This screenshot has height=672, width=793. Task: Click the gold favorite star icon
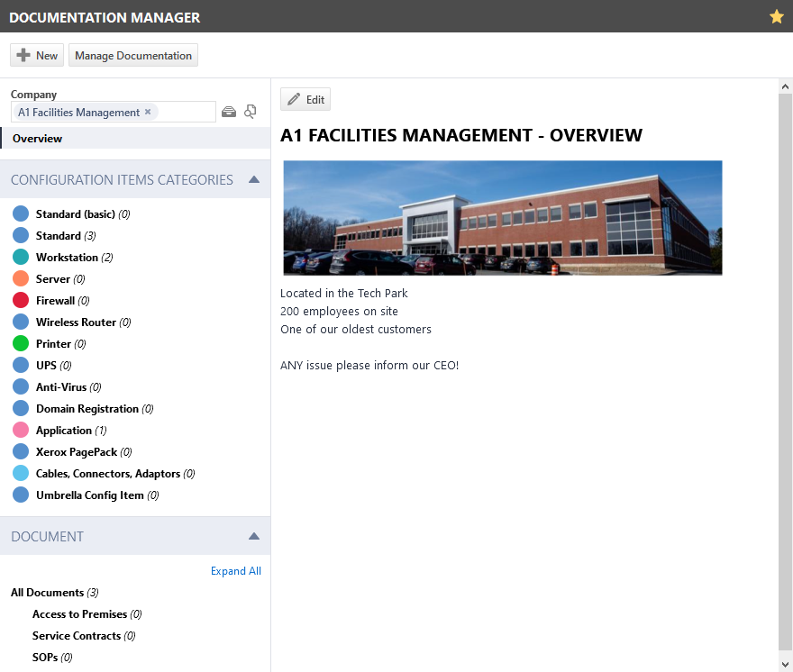point(776,17)
